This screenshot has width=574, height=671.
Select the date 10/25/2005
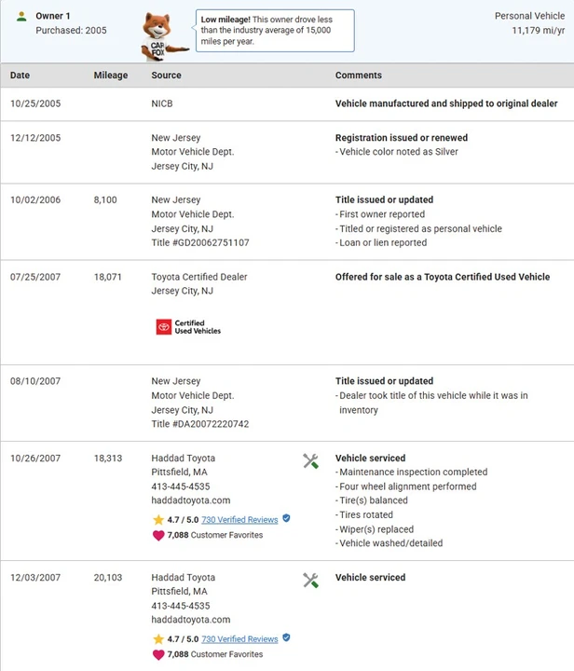pyautogui.click(x=35, y=103)
